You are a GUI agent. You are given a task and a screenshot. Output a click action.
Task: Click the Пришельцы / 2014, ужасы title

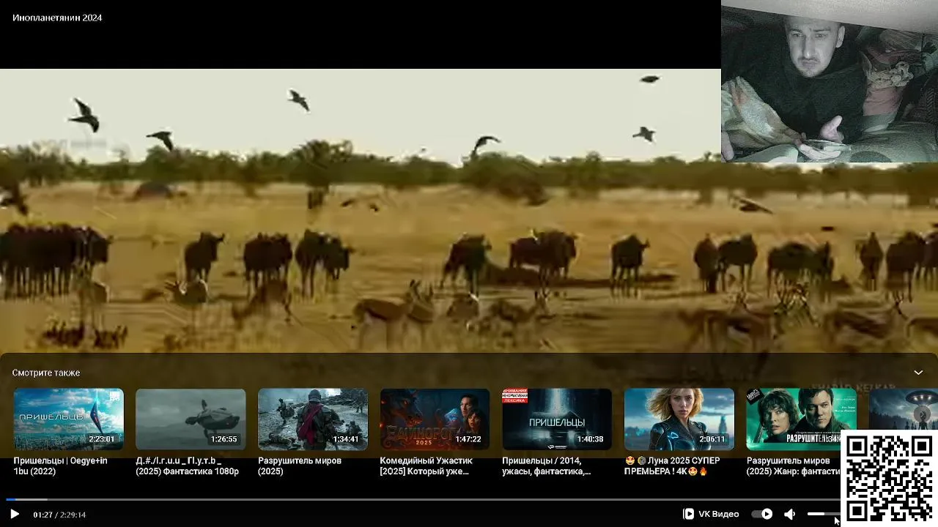[546, 466]
